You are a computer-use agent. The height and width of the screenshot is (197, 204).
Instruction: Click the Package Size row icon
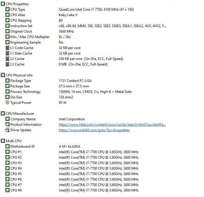tap(8, 86)
